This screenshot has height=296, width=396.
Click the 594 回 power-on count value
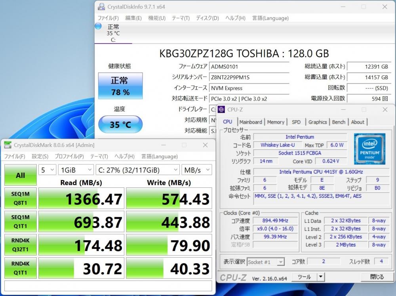pos(369,99)
